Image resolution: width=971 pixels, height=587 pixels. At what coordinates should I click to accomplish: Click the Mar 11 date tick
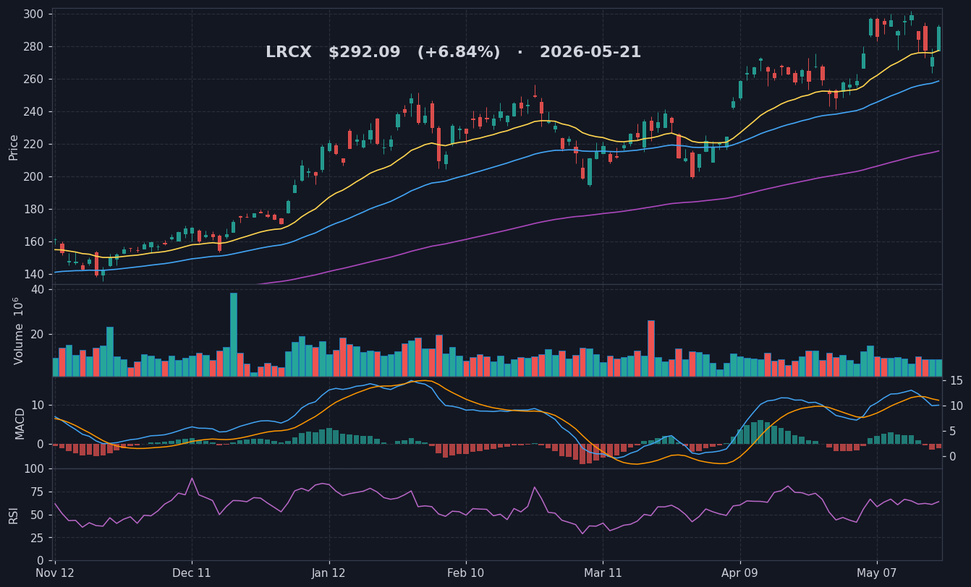(x=603, y=573)
